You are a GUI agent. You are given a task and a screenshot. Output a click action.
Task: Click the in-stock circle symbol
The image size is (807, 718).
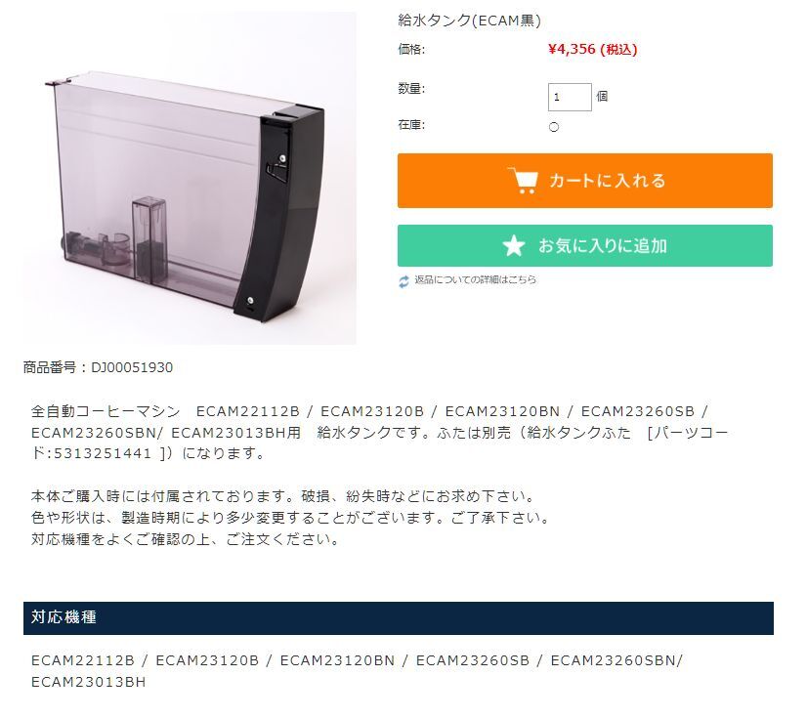554,127
